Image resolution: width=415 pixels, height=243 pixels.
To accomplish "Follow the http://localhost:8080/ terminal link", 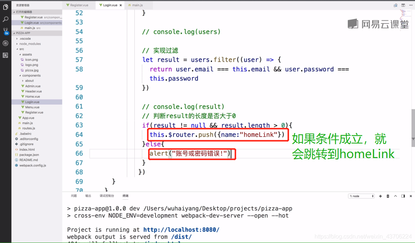I will pos(181,229).
